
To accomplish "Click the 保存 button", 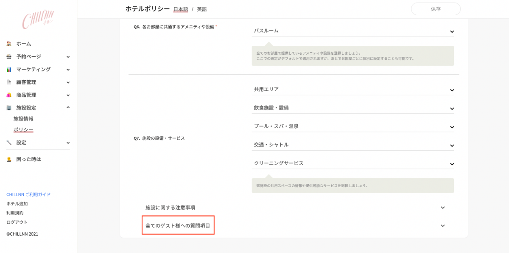I will pos(436,9).
